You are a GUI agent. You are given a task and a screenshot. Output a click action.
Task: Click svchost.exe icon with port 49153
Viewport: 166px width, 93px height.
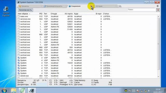18,53
